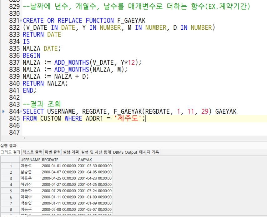
Task: Click the BEGIN keyword on line 836
Action: 32,56
